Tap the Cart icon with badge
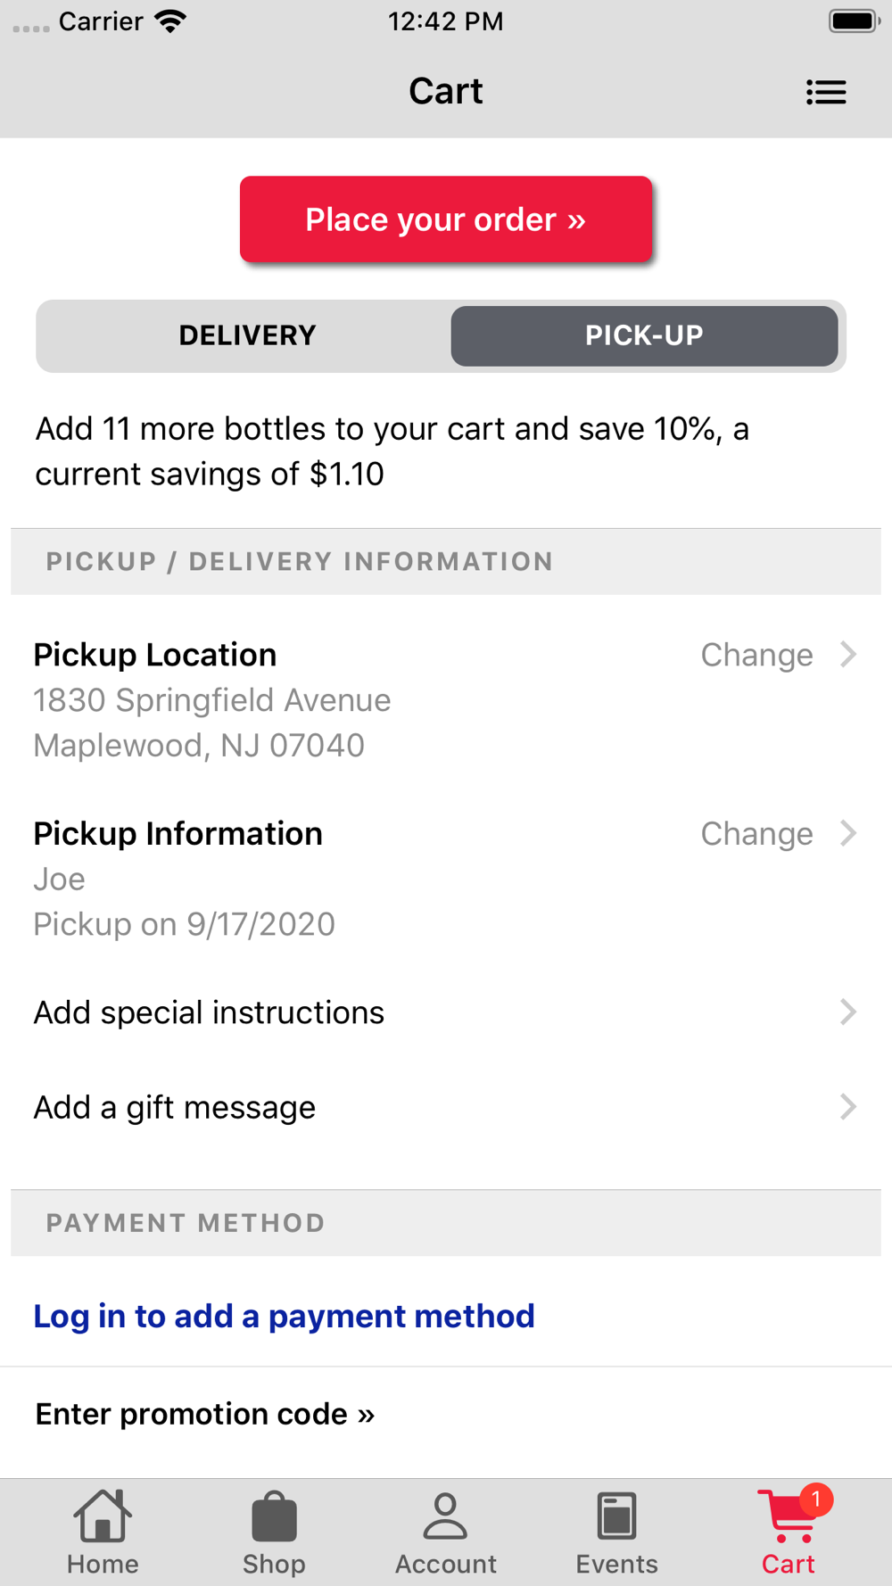Viewport: 892px width, 1586px height. [789, 1516]
